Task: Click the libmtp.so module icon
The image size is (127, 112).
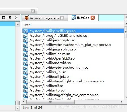Action: pos(26,90)
